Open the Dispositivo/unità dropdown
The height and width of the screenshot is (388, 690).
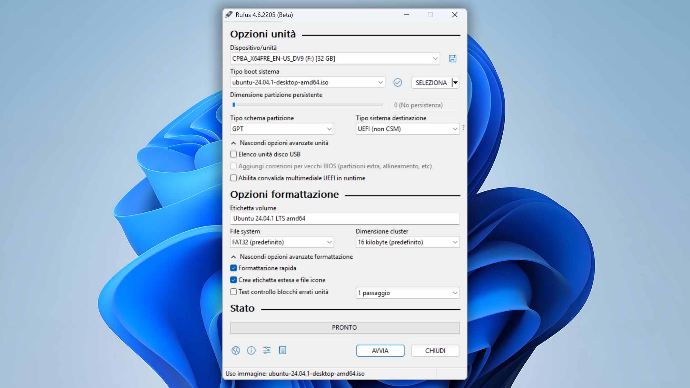pos(335,59)
